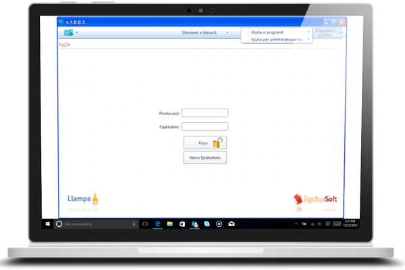The height and width of the screenshot is (270, 405).
Task: Open the KS application logo menu
Action: pyautogui.click(x=68, y=32)
